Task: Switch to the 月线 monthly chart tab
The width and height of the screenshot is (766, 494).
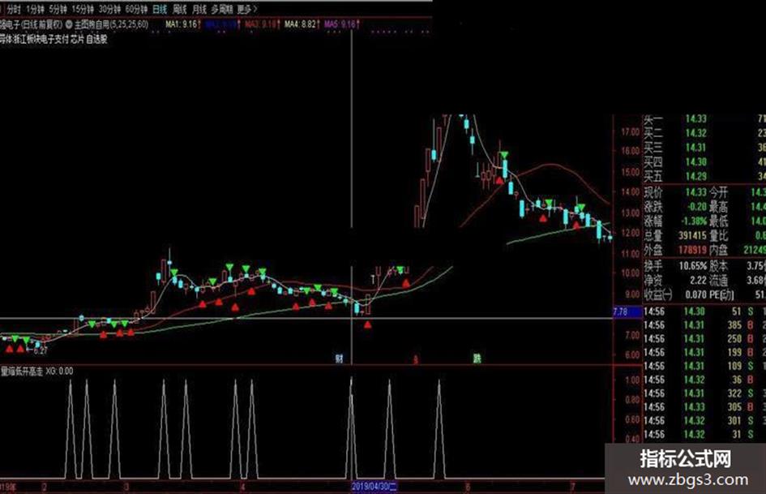Action: coord(199,9)
